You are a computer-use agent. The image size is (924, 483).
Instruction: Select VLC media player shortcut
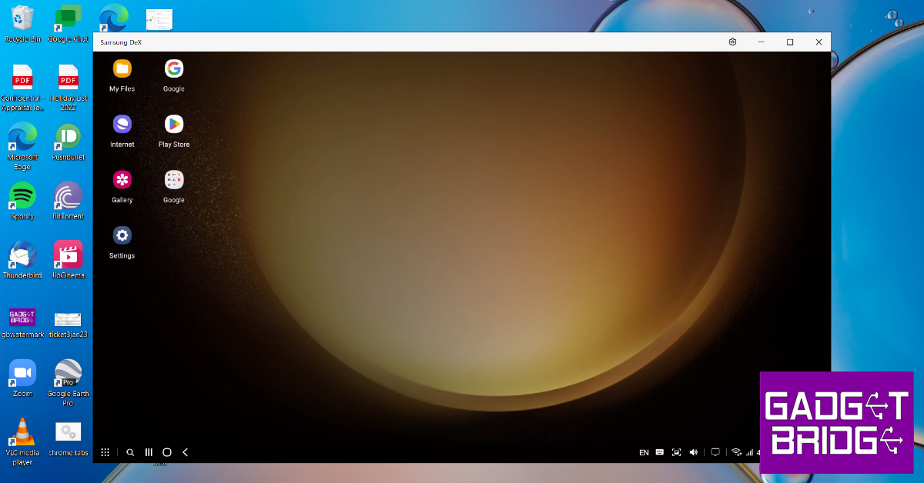coord(22,442)
